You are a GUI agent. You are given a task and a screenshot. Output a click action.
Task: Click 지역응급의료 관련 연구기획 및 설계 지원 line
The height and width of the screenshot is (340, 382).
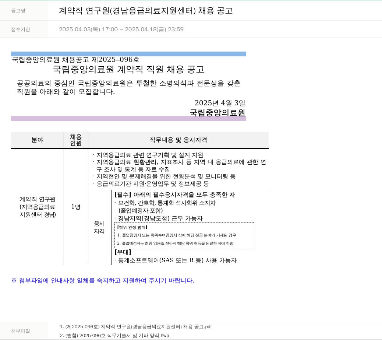coord(148,155)
